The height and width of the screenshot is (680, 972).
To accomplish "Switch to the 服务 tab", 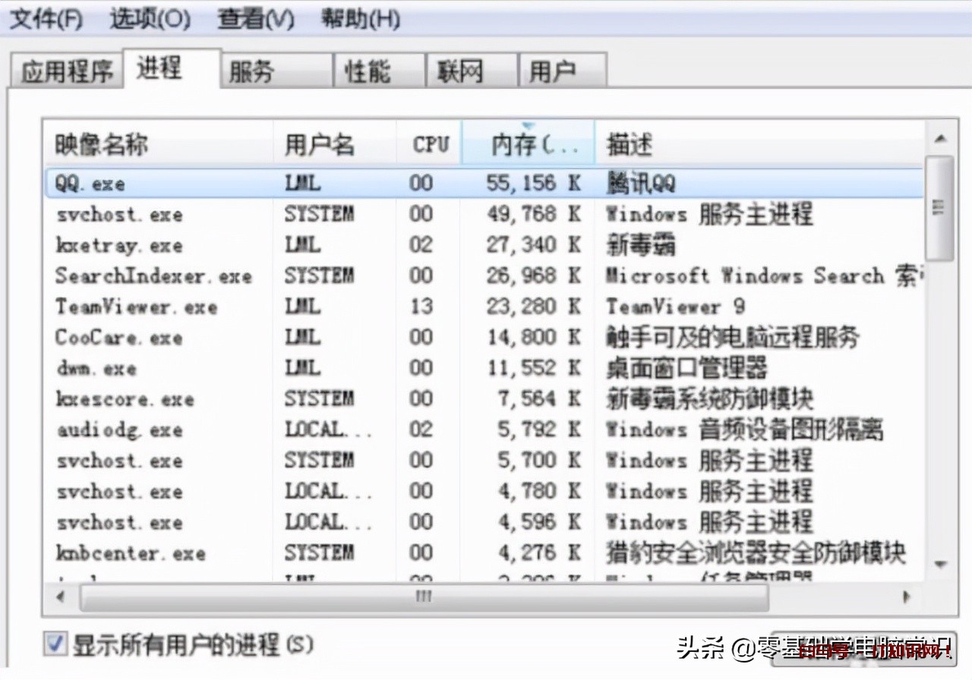I will pos(251,70).
